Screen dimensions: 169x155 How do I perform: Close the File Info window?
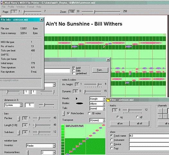click(41, 20)
